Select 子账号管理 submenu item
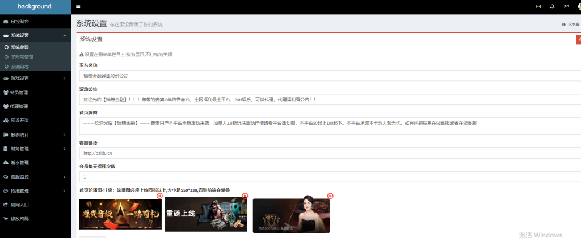Viewport: 581px width, 238px height. (22, 57)
